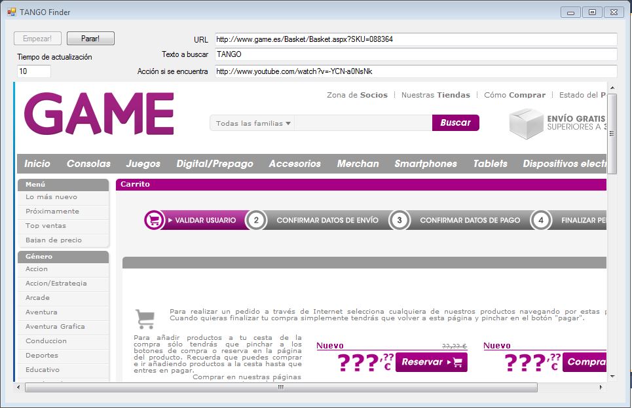Click the GAME logo
Viewport: 632px width, 408px height.
point(99,114)
